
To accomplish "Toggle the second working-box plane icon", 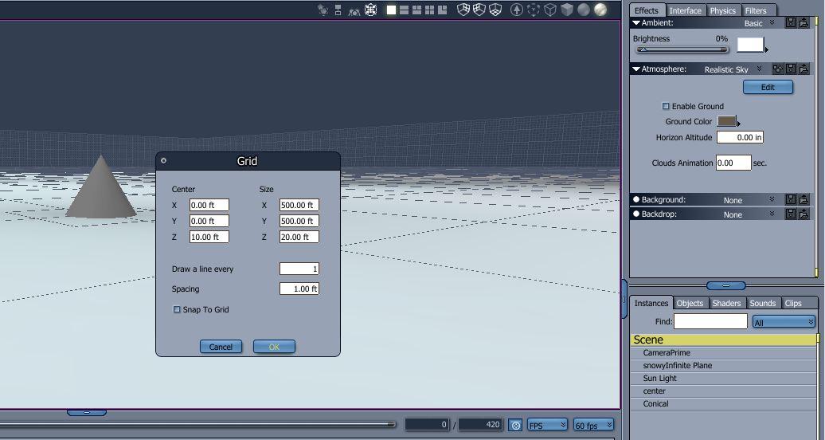I will pos(479,10).
